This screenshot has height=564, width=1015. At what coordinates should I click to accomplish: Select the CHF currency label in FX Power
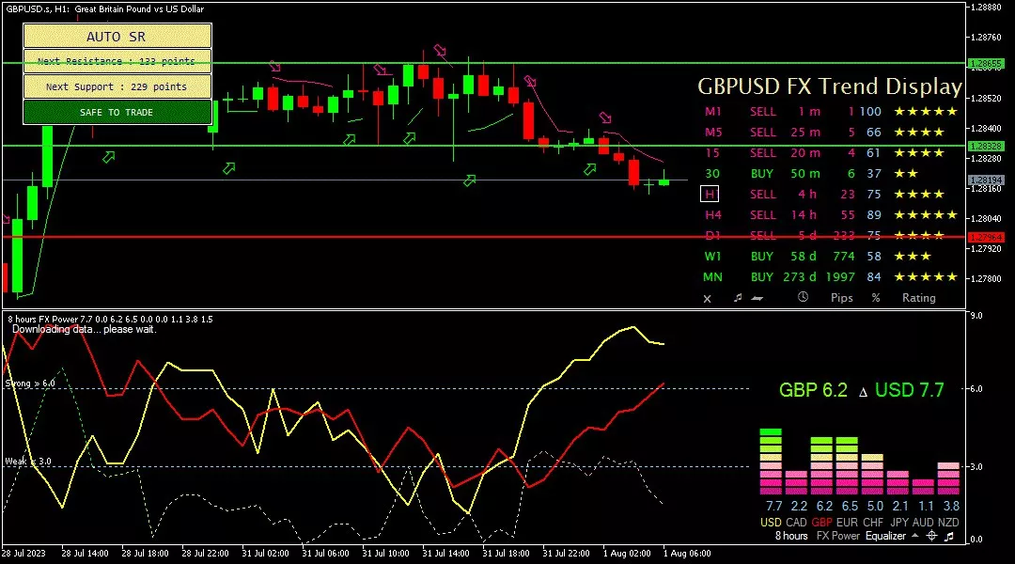(x=872, y=522)
